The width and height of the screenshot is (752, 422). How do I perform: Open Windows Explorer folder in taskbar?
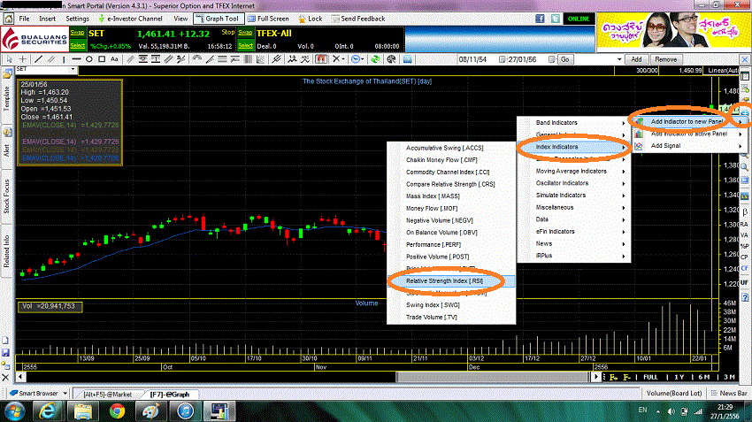(82, 411)
